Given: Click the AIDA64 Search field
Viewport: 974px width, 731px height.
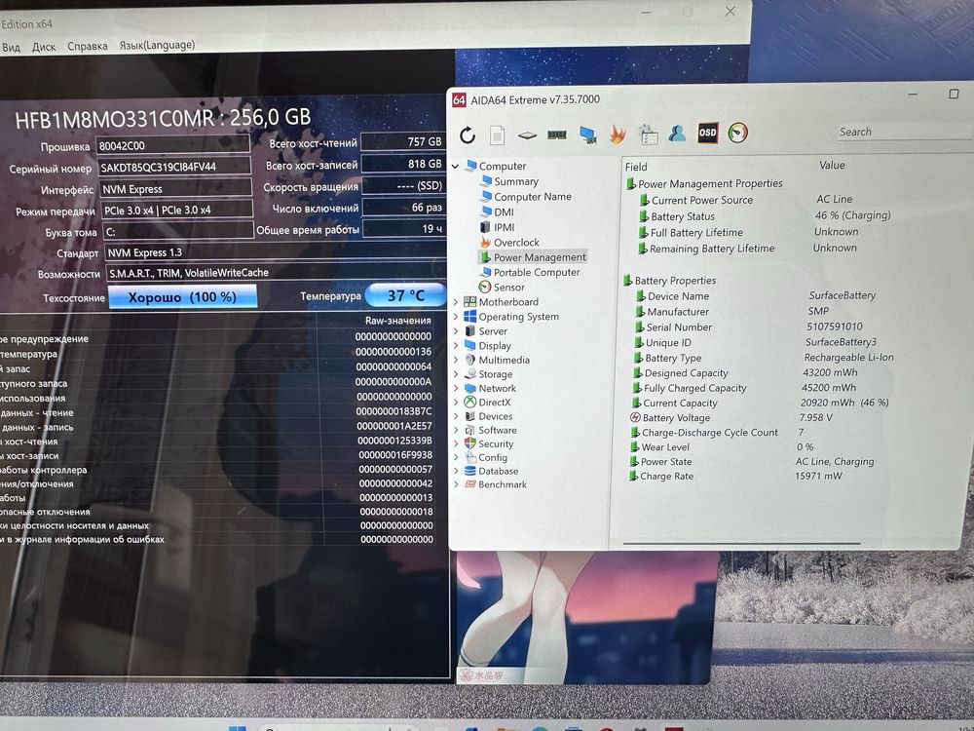Looking at the screenshot, I should pyautogui.click(x=904, y=132).
